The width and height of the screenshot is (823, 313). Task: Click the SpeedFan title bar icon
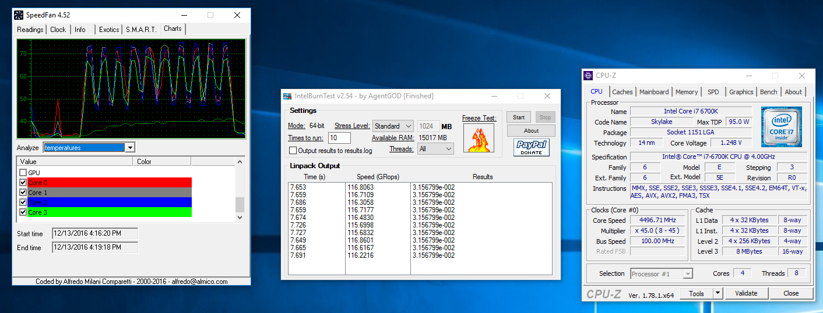tap(19, 15)
